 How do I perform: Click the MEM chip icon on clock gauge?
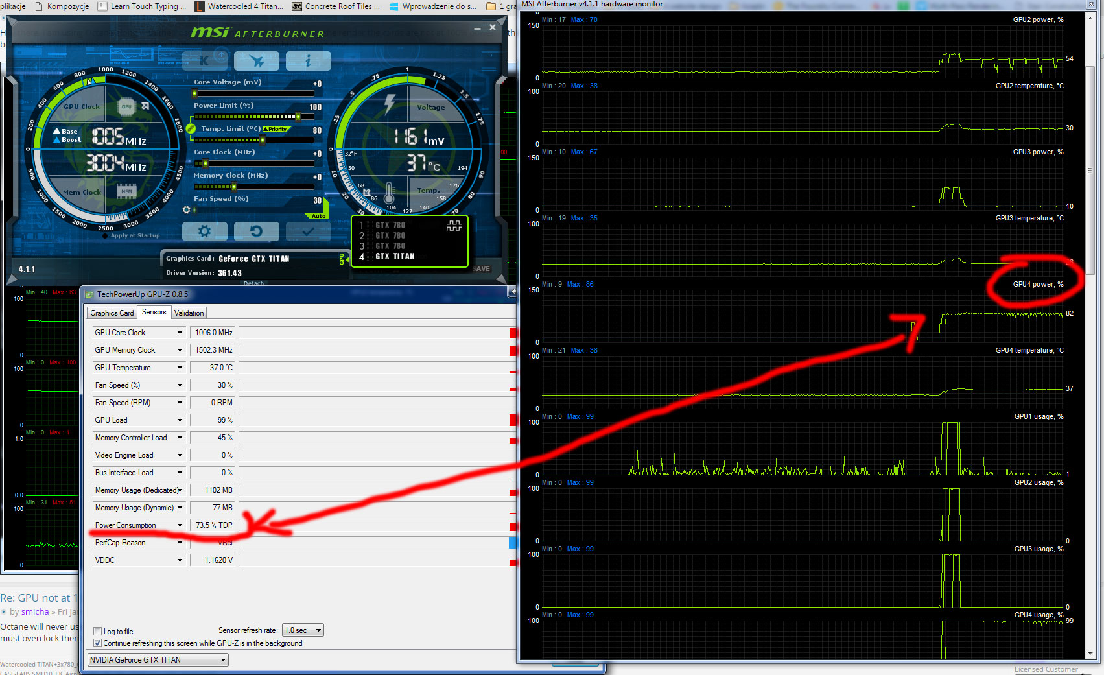(x=126, y=191)
